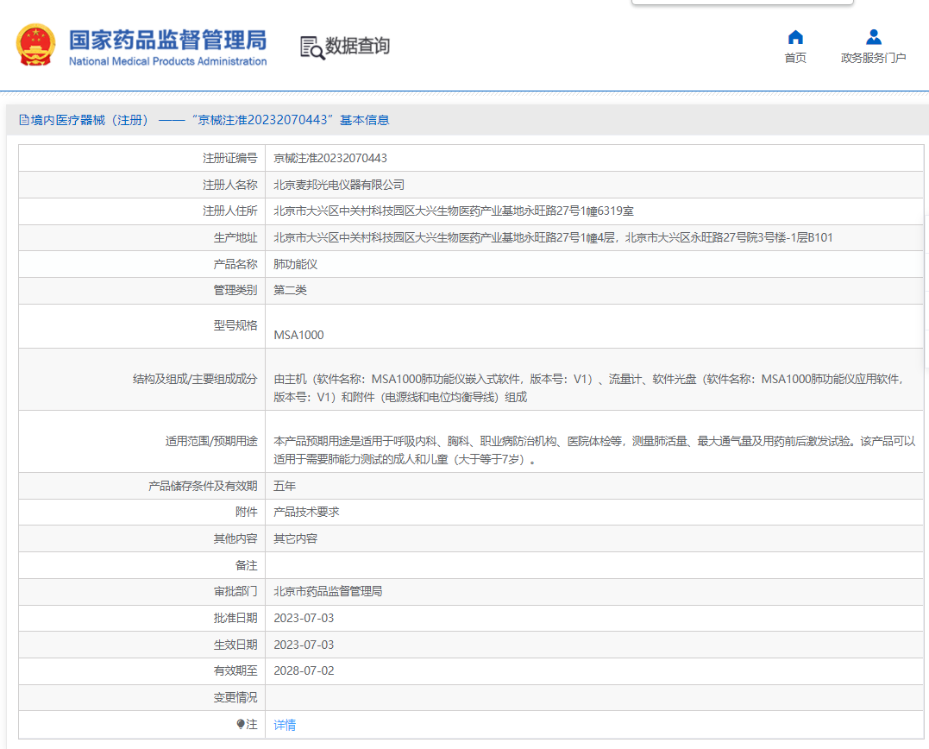
Task: Click the 生产地址 row label
Action: pos(235,237)
